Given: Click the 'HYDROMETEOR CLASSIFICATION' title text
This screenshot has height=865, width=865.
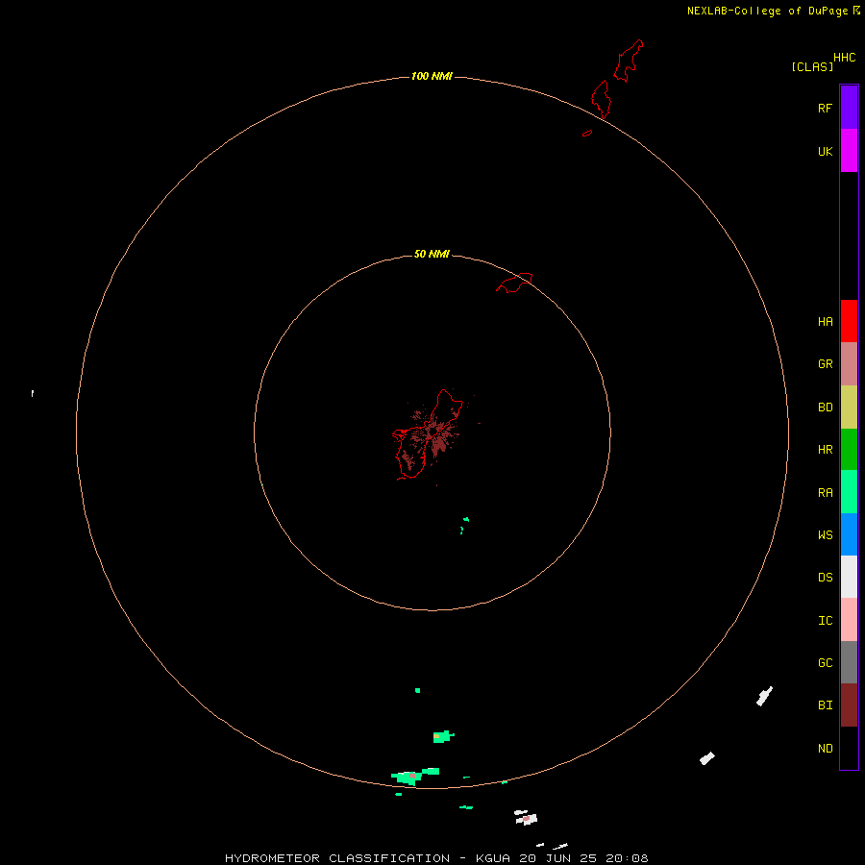Looking at the screenshot, I should point(337,858).
